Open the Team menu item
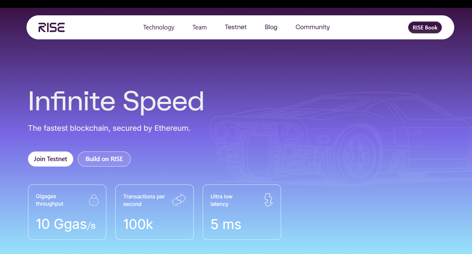The width and height of the screenshot is (472, 254). (199, 27)
